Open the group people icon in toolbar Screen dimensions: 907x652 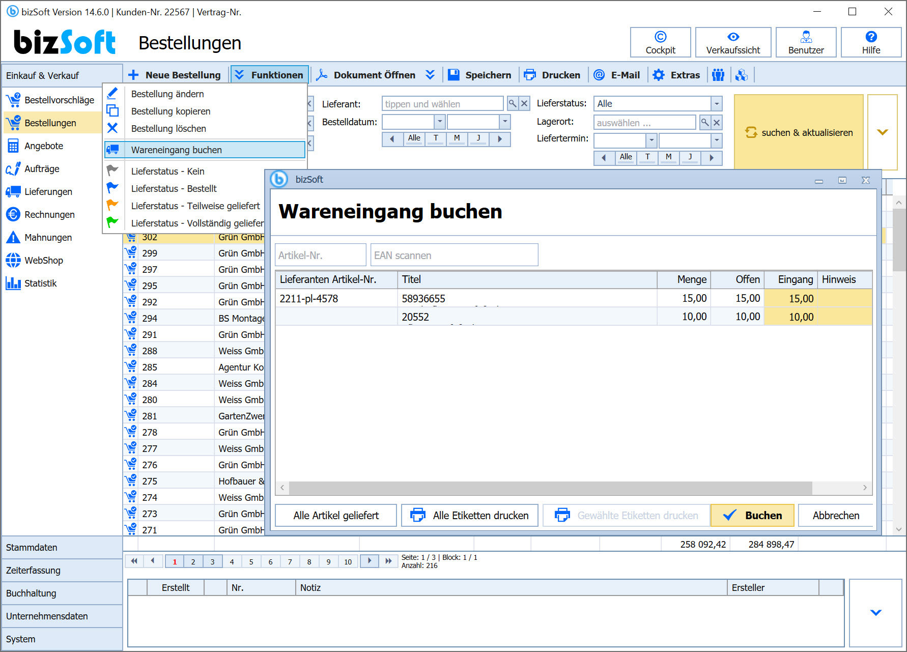click(718, 75)
